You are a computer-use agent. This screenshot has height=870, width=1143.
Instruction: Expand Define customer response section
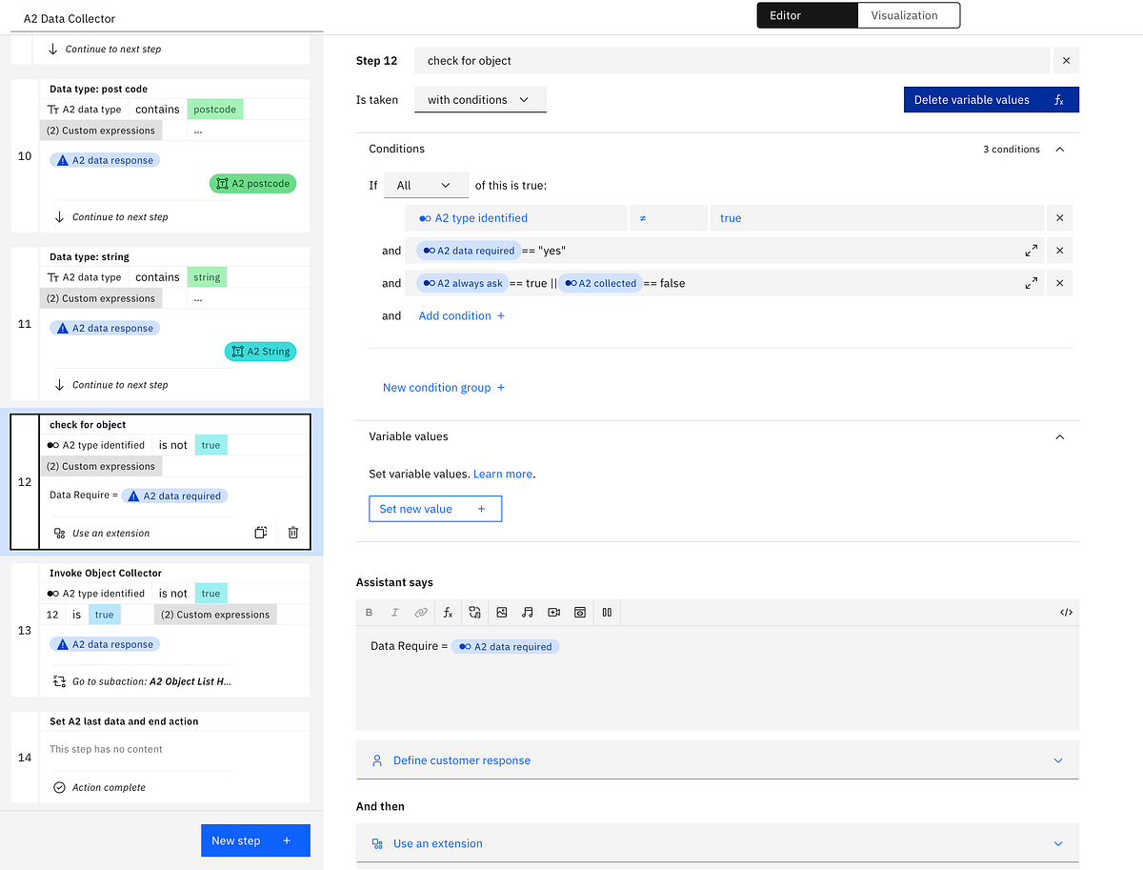coord(717,760)
